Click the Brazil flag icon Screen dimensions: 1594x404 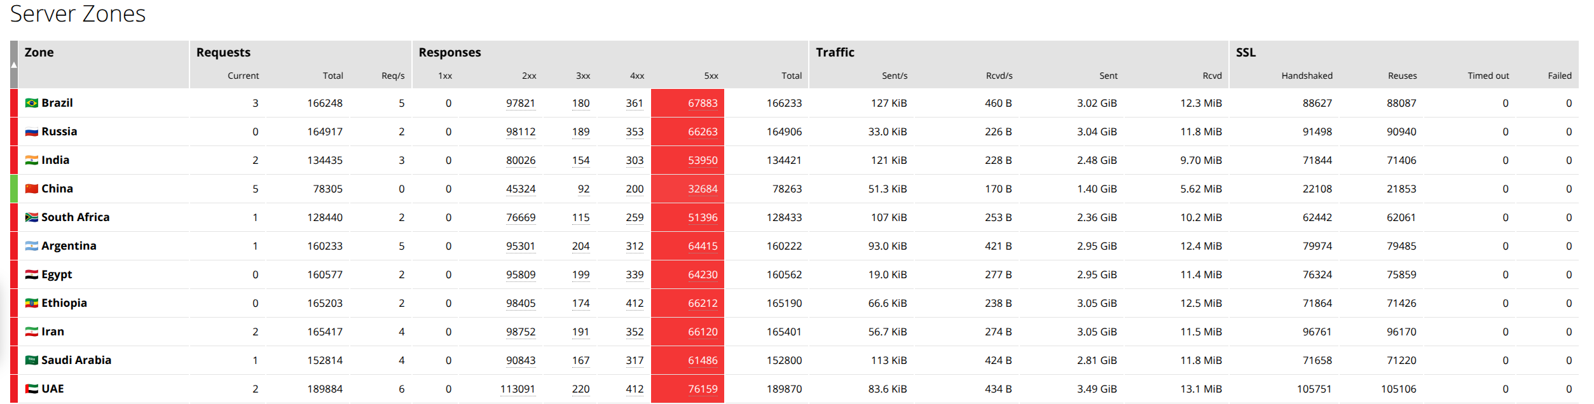click(31, 103)
